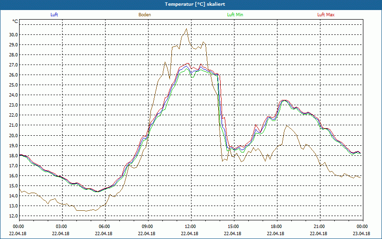Image resolution: width=382 pixels, height=239 pixels.
Task: Click the 12:00 time axis label
Action: tap(190, 227)
